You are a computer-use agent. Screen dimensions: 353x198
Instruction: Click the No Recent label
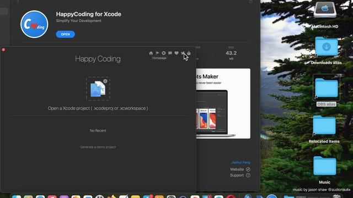coord(98,130)
